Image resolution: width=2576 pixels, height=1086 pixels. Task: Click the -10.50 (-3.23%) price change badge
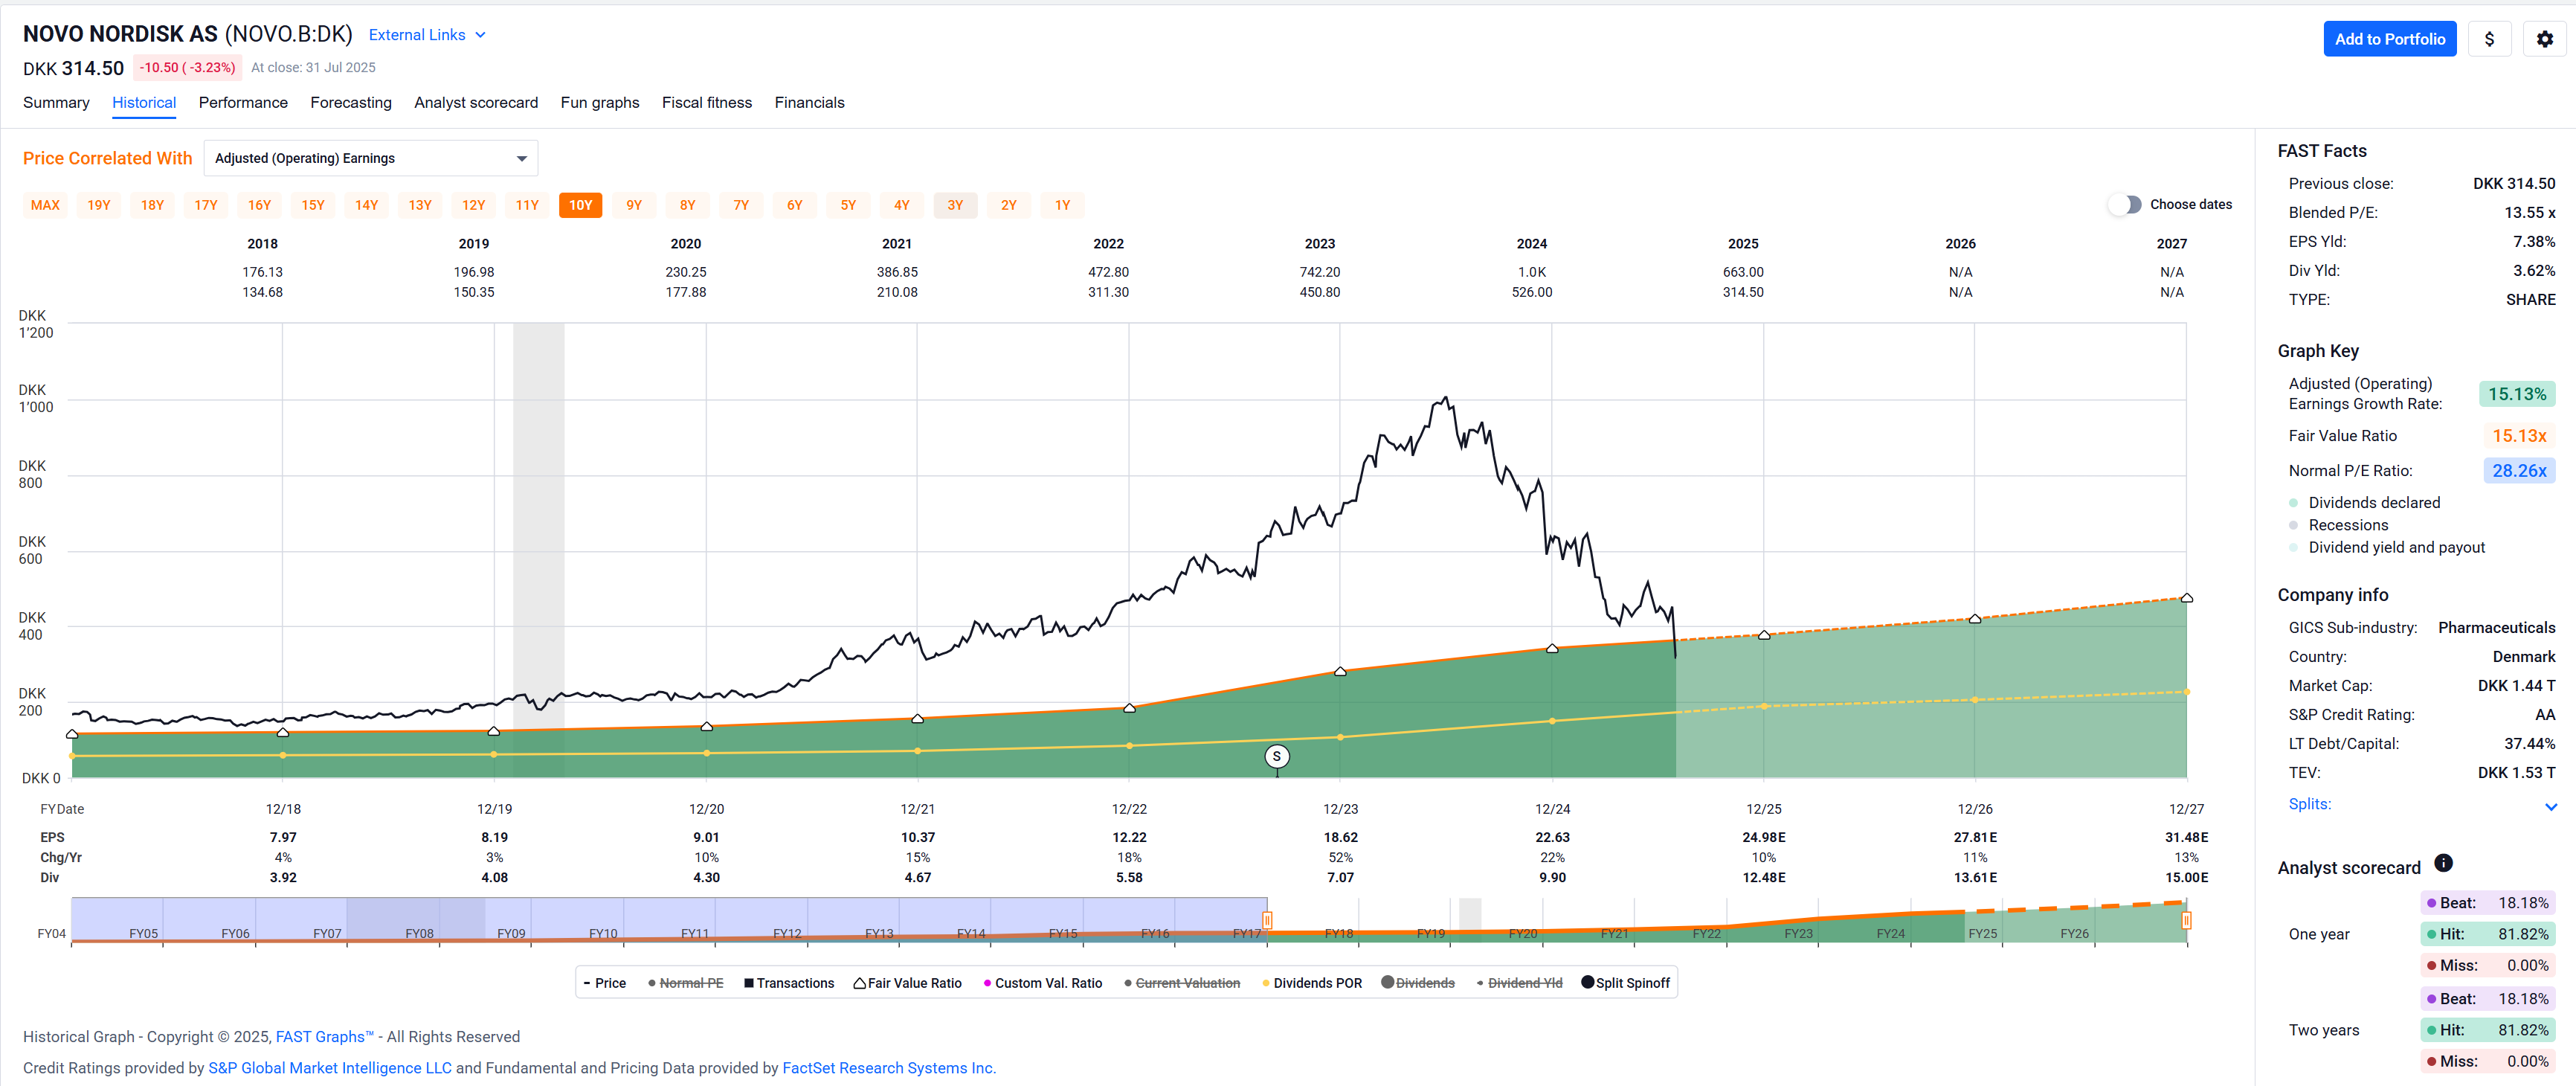[x=187, y=67]
